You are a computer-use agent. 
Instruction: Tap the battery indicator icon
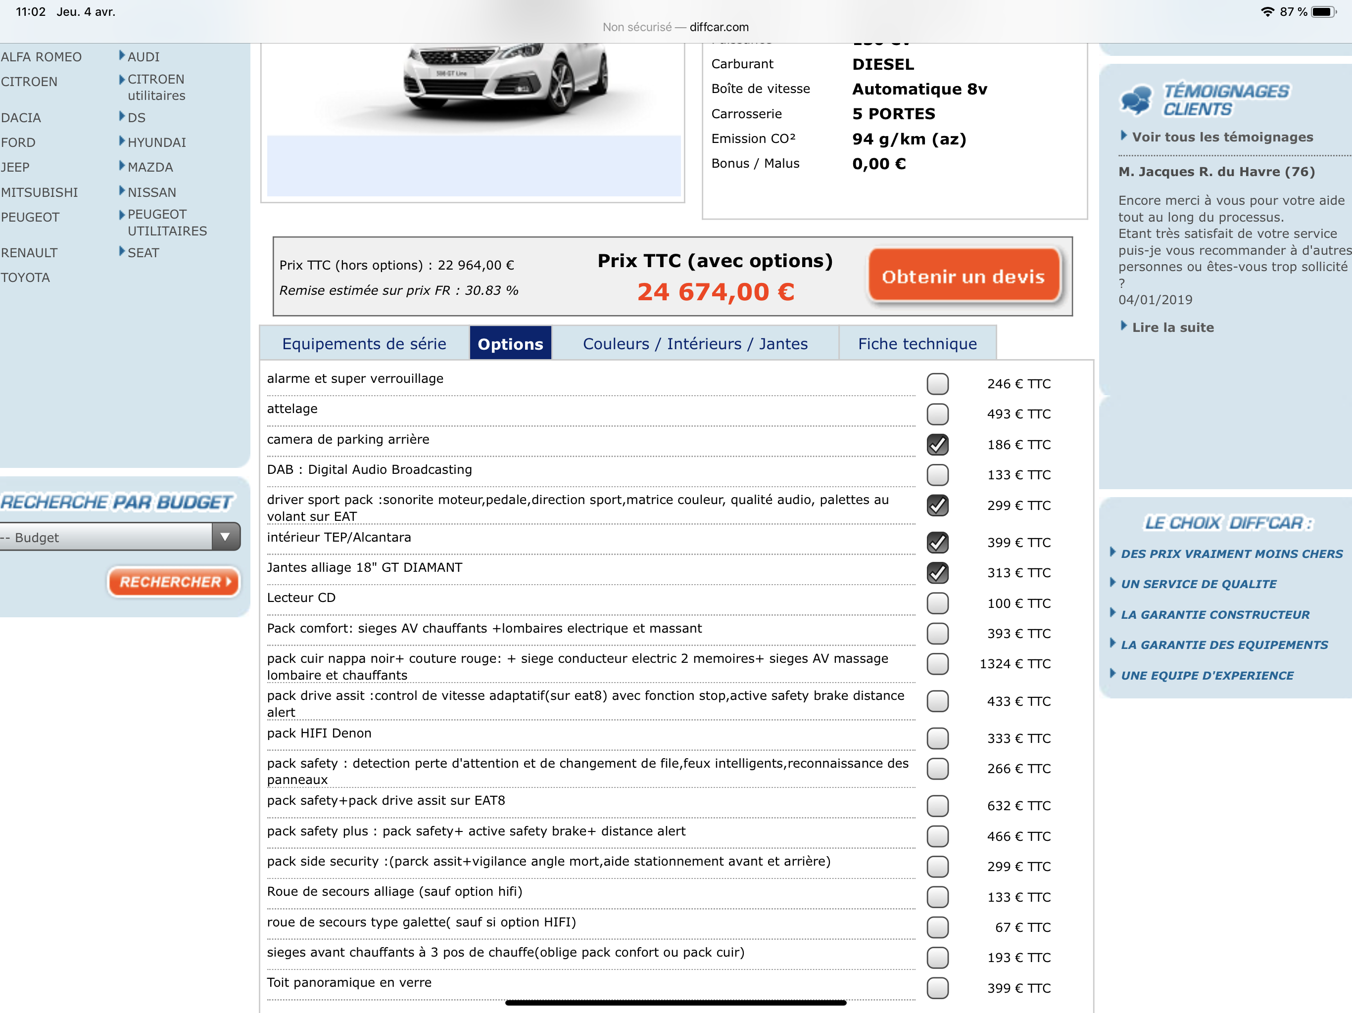pos(1324,11)
